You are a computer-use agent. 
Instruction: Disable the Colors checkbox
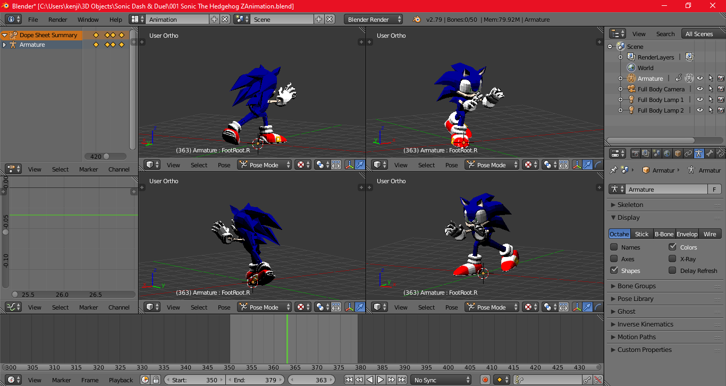672,247
